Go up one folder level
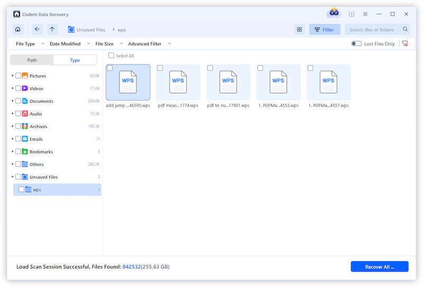 click(x=52, y=29)
